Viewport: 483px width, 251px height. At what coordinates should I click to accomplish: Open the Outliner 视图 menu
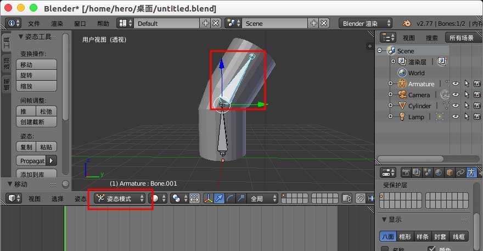pyautogui.click(x=409, y=38)
